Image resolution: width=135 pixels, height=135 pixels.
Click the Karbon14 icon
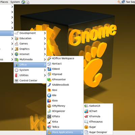pos(86,106)
